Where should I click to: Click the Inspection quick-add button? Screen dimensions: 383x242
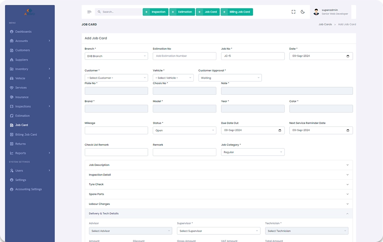pyautogui.click(x=155, y=12)
